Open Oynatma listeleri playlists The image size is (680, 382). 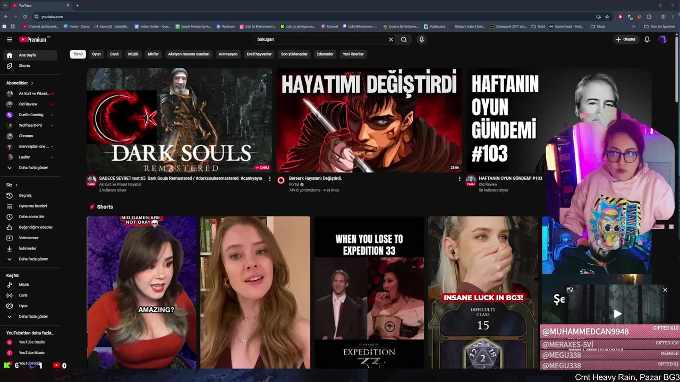point(30,206)
